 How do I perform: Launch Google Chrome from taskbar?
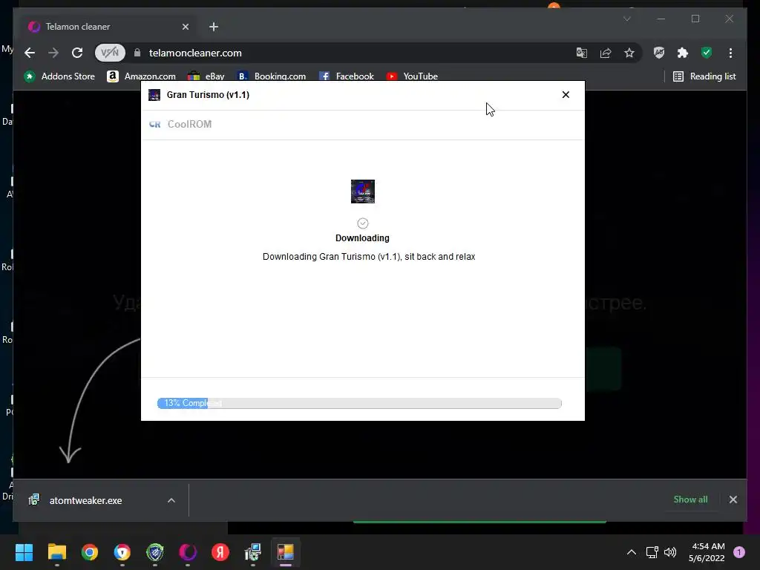click(90, 552)
